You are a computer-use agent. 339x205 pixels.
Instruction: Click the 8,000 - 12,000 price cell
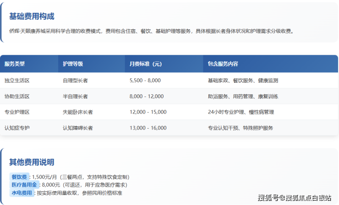coord(147,97)
